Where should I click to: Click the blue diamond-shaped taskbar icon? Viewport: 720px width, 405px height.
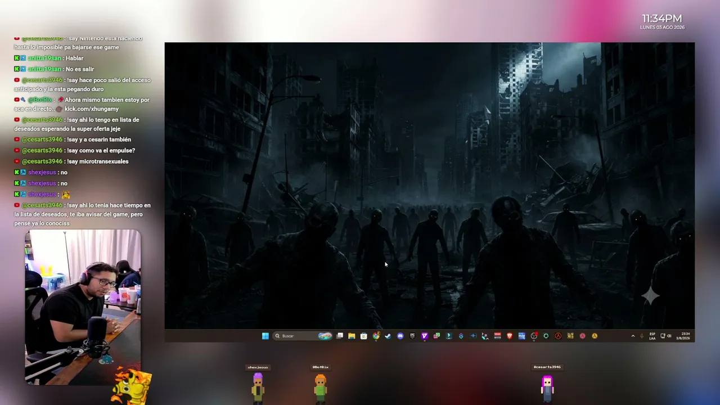tap(461, 336)
